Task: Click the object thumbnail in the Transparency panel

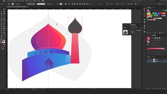Action: (125, 32)
